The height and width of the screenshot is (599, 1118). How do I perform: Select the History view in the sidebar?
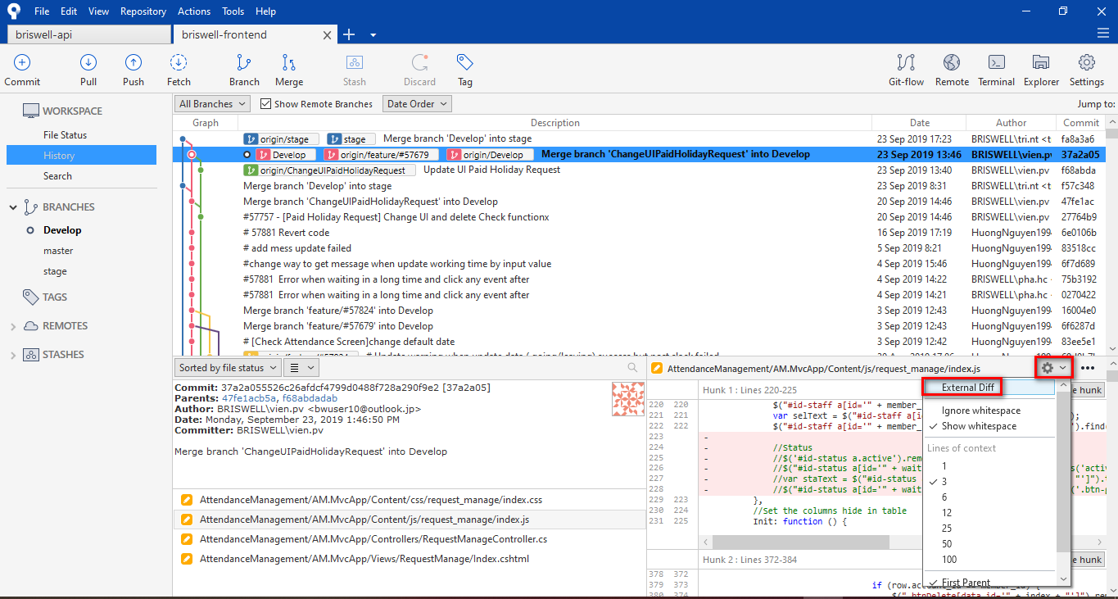point(58,155)
